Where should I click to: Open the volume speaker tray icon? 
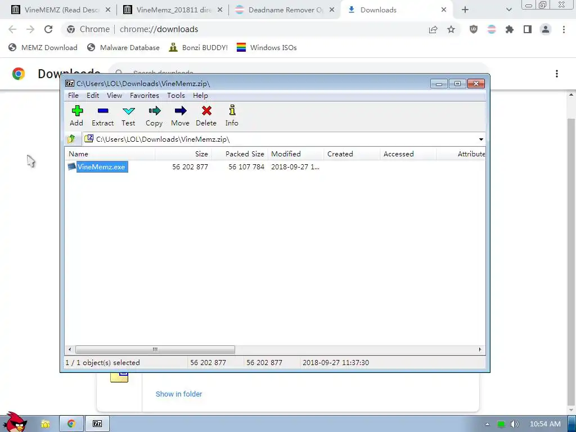(515, 424)
